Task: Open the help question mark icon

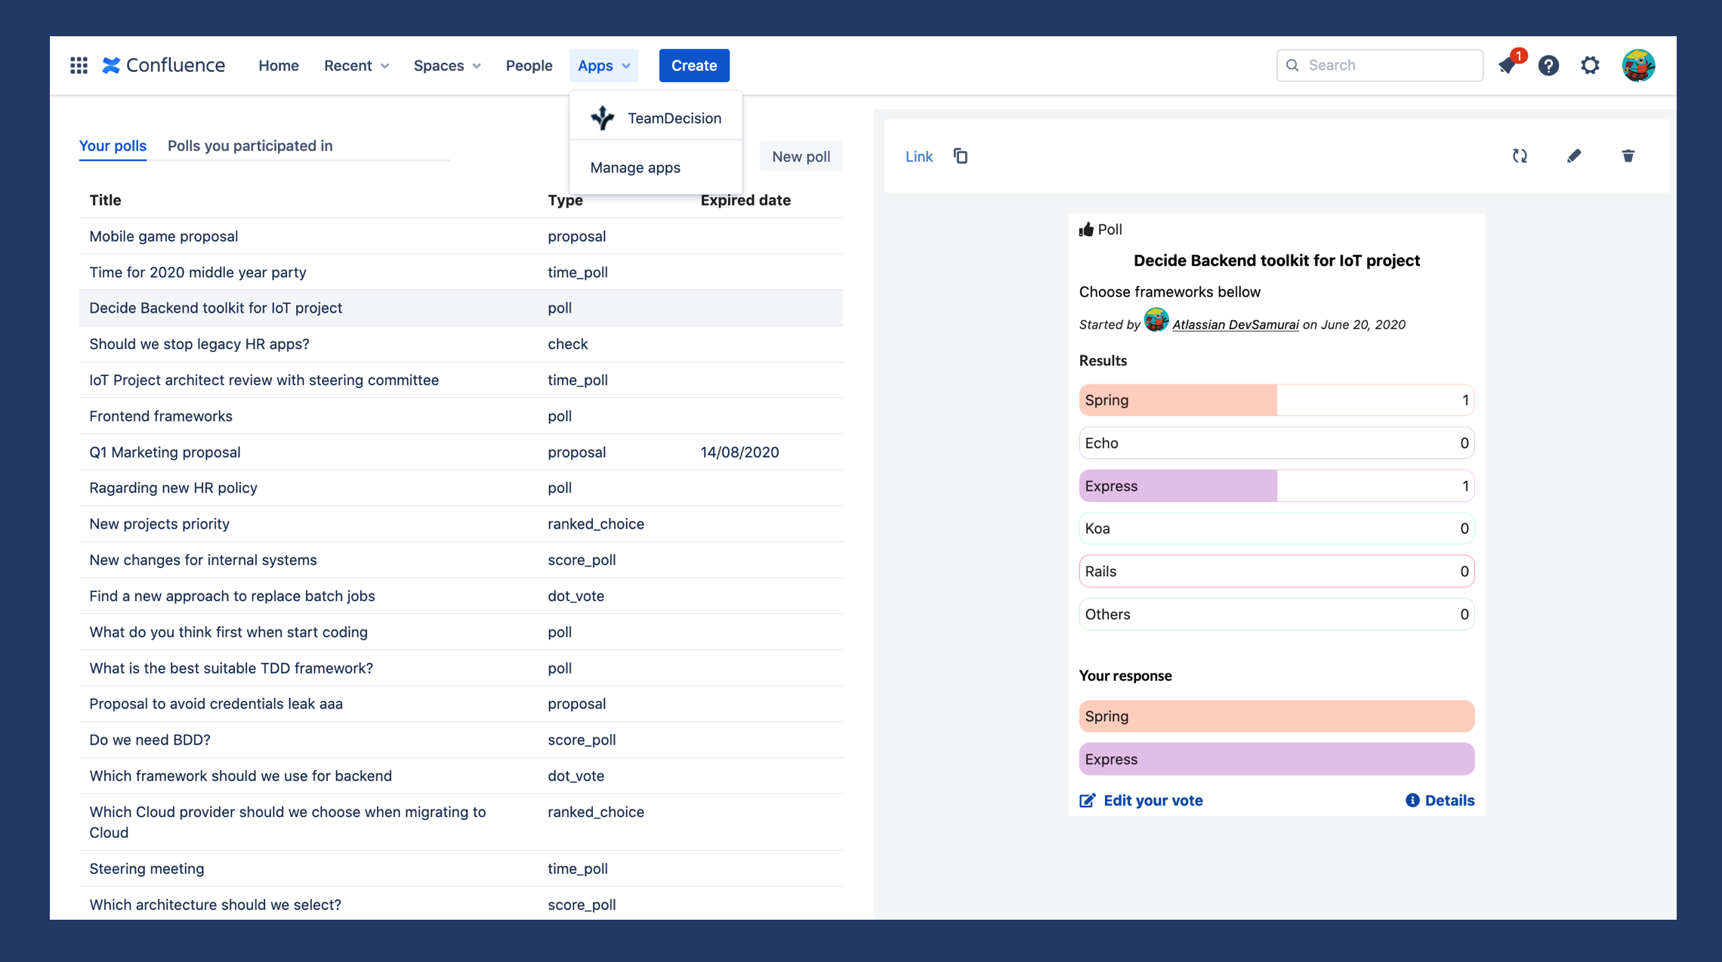Action: (x=1548, y=66)
